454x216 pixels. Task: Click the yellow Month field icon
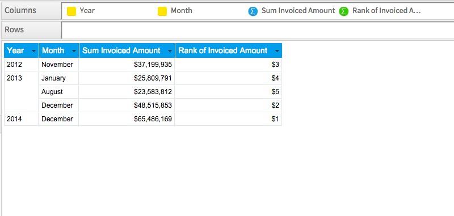click(x=162, y=11)
